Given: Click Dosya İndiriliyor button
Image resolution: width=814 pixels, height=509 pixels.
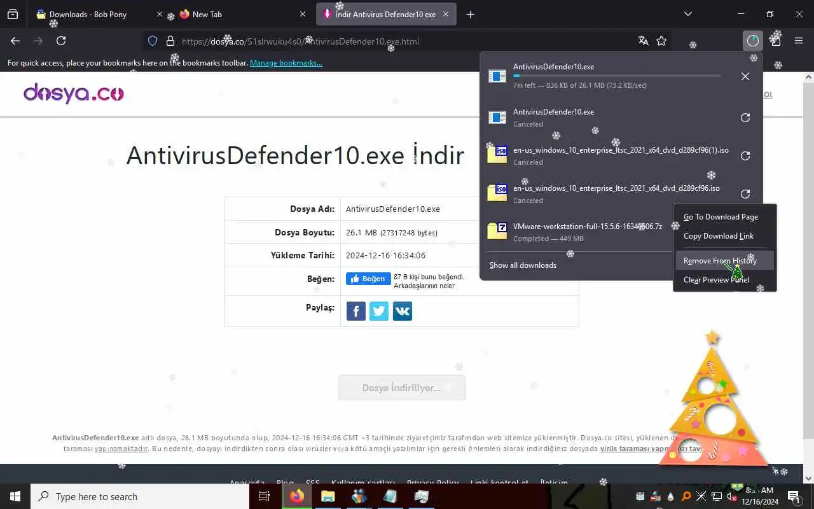Looking at the screenshot, I should point(402,387).
